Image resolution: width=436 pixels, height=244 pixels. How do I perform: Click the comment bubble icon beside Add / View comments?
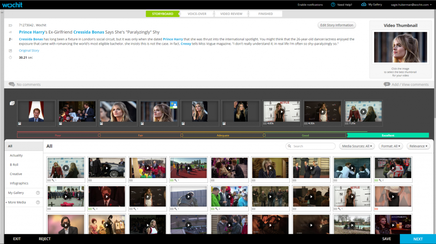pos(387,84)
